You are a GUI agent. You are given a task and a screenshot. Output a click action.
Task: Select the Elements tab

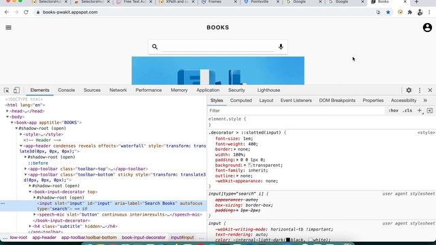click(x=40, y=90)
